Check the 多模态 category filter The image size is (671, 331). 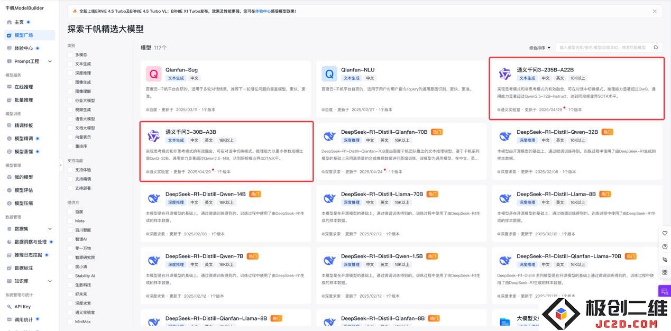[70, 54]
